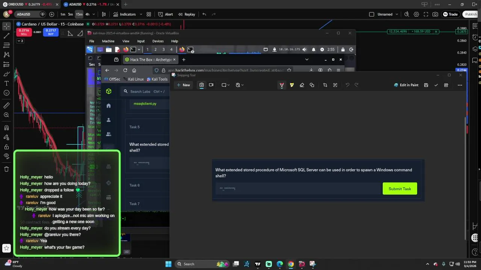Click the TradingView quick search icon
The height and width of the screenshot is (270, 481).
407,14
